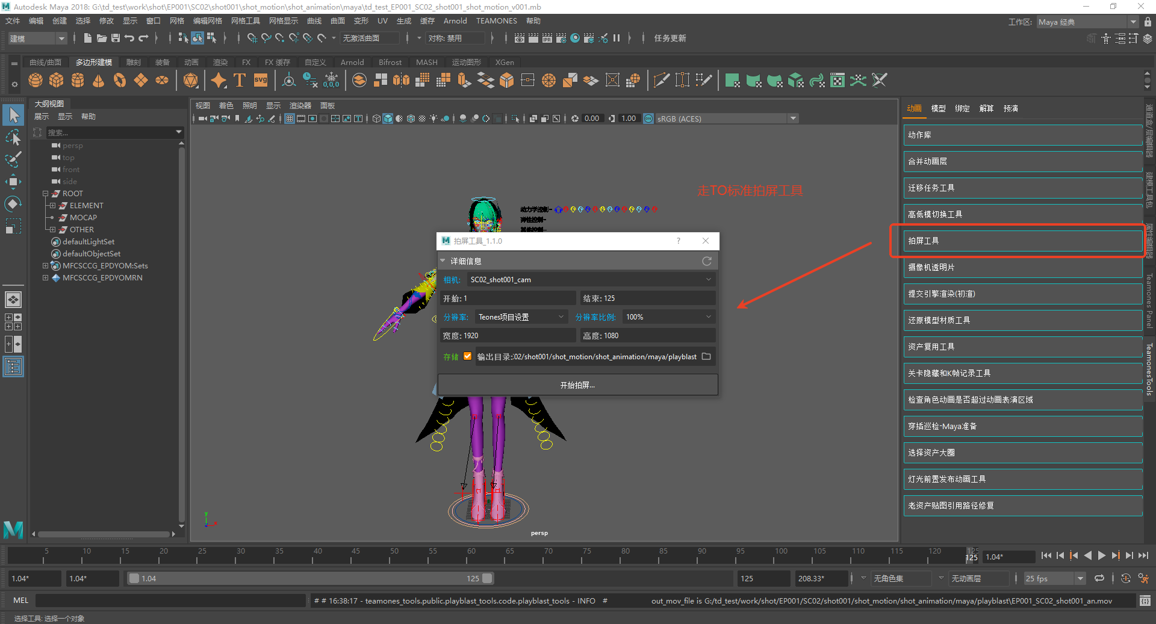Switch to the 模型 panel tab
The image size is (1156, 624).
click(938, 108)
